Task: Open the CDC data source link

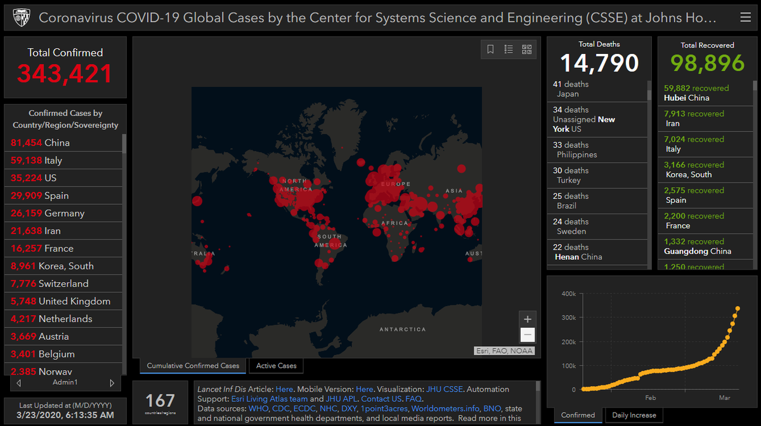Action: (x=281, y=408)
